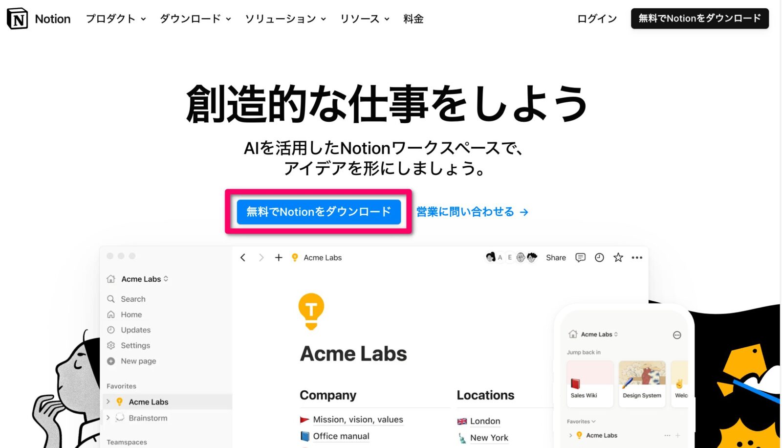The width and height of the screenshot is (782, 448).
Task: Click the Notion logo icon
Action: pos(18,19)
